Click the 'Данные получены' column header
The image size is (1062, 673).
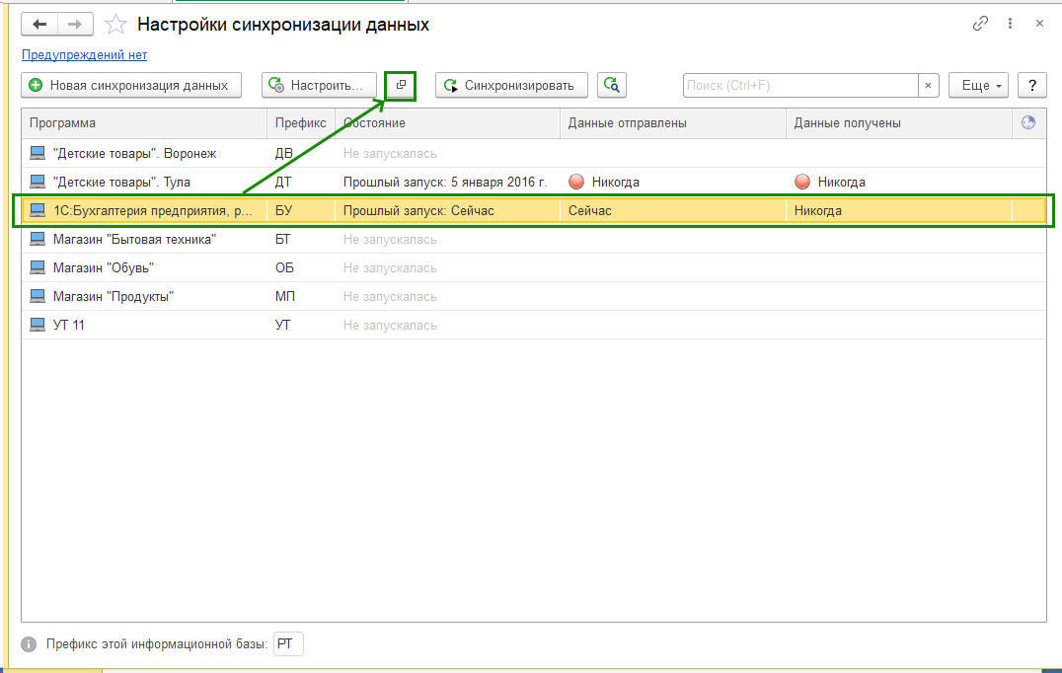(899, 123)
